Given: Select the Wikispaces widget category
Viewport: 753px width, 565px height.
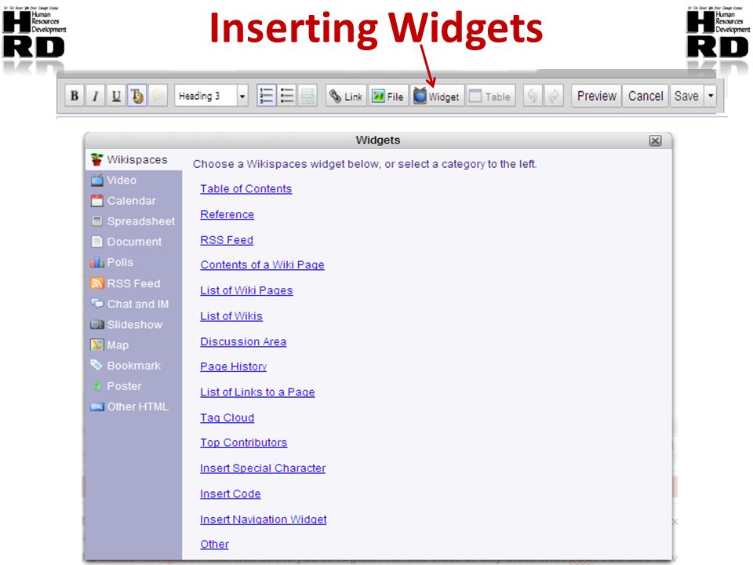Looking at the screenshot, I should [133, 159].
